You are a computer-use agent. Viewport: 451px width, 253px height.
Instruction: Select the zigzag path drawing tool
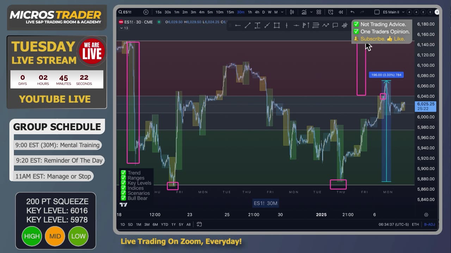click(326, 25)
